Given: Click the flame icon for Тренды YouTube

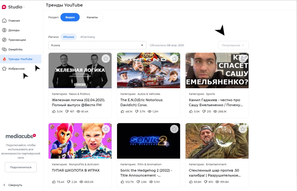Looking at the screenshot, I should point(4,59).
